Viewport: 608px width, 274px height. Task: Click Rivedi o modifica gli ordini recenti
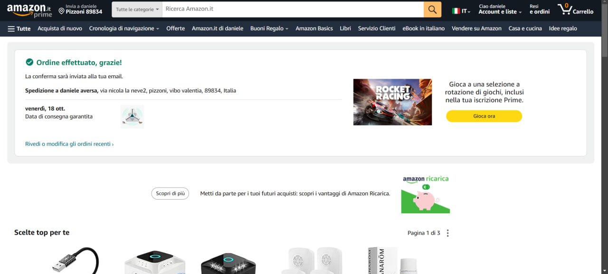click(69, 144)
